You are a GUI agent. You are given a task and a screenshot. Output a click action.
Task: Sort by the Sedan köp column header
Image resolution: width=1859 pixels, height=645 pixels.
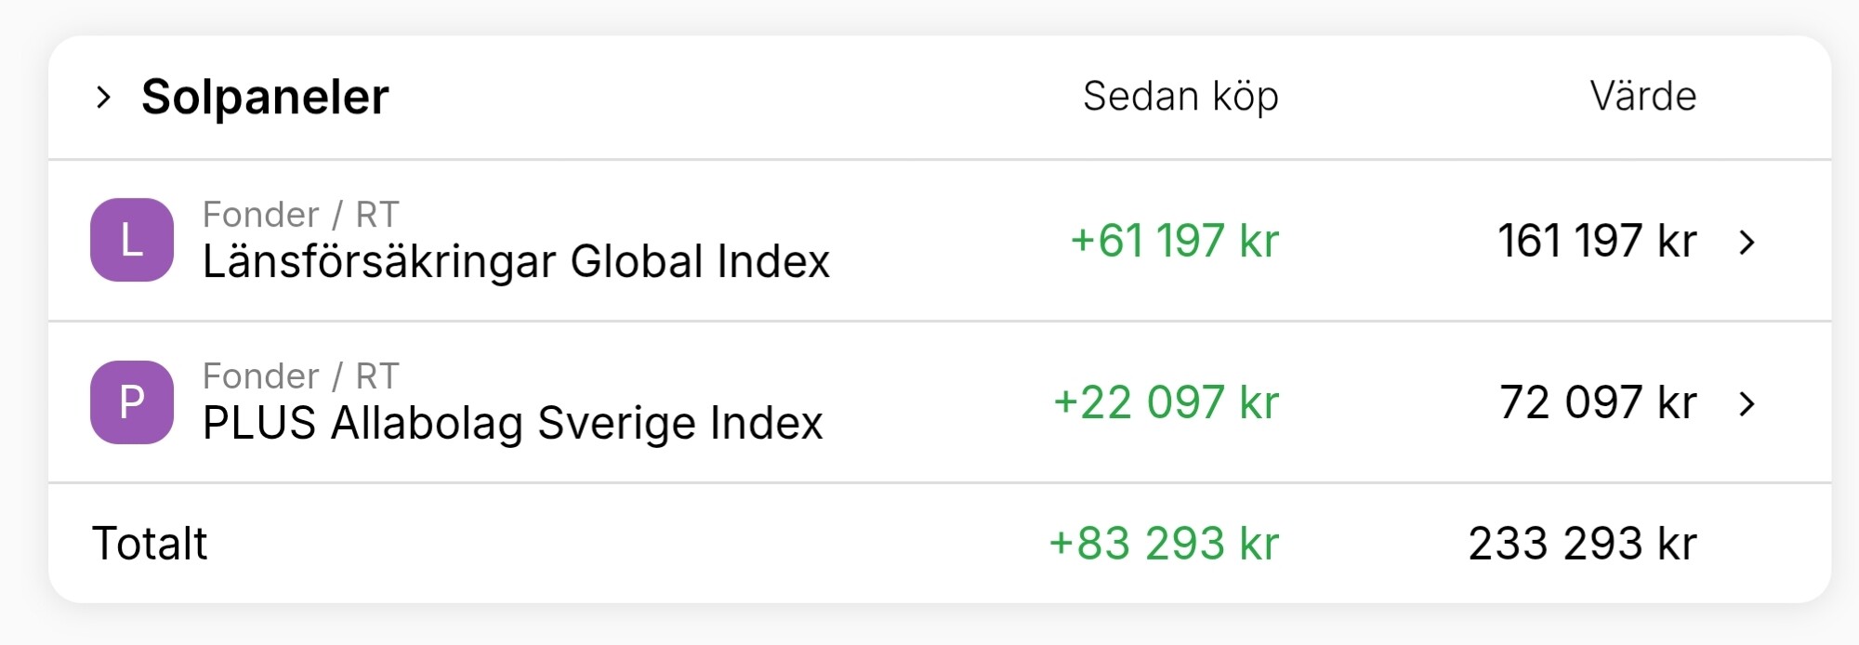1180,97
